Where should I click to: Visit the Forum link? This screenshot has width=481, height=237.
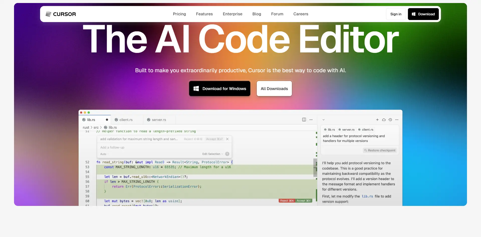pyautogui.click(x=277, y=14)
